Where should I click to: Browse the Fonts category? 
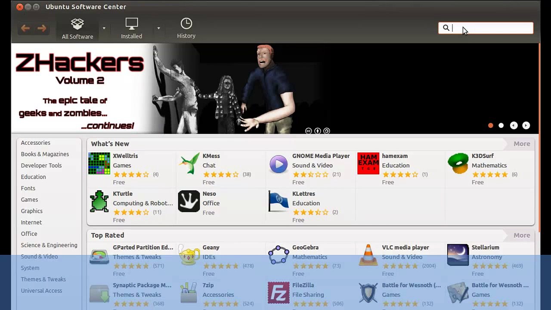[x=28, y=189]
